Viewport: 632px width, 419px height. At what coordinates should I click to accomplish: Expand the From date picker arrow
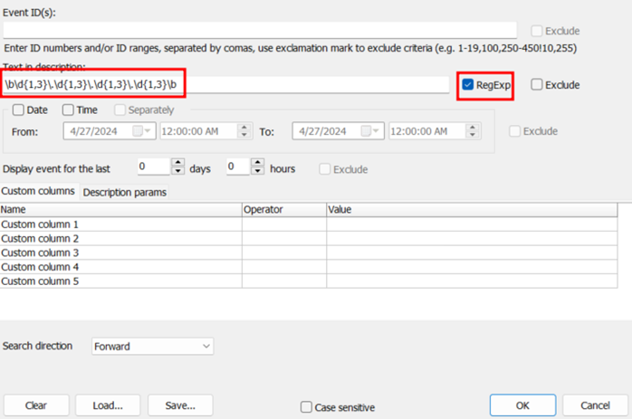(148, 131)
